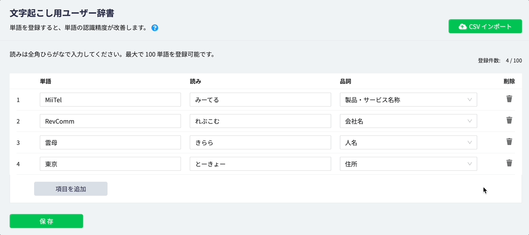Open the 人名 part-of-speech dropdown
Image resolution: width=529 pixels, height=235 pixels.
(x=408, y=142)
